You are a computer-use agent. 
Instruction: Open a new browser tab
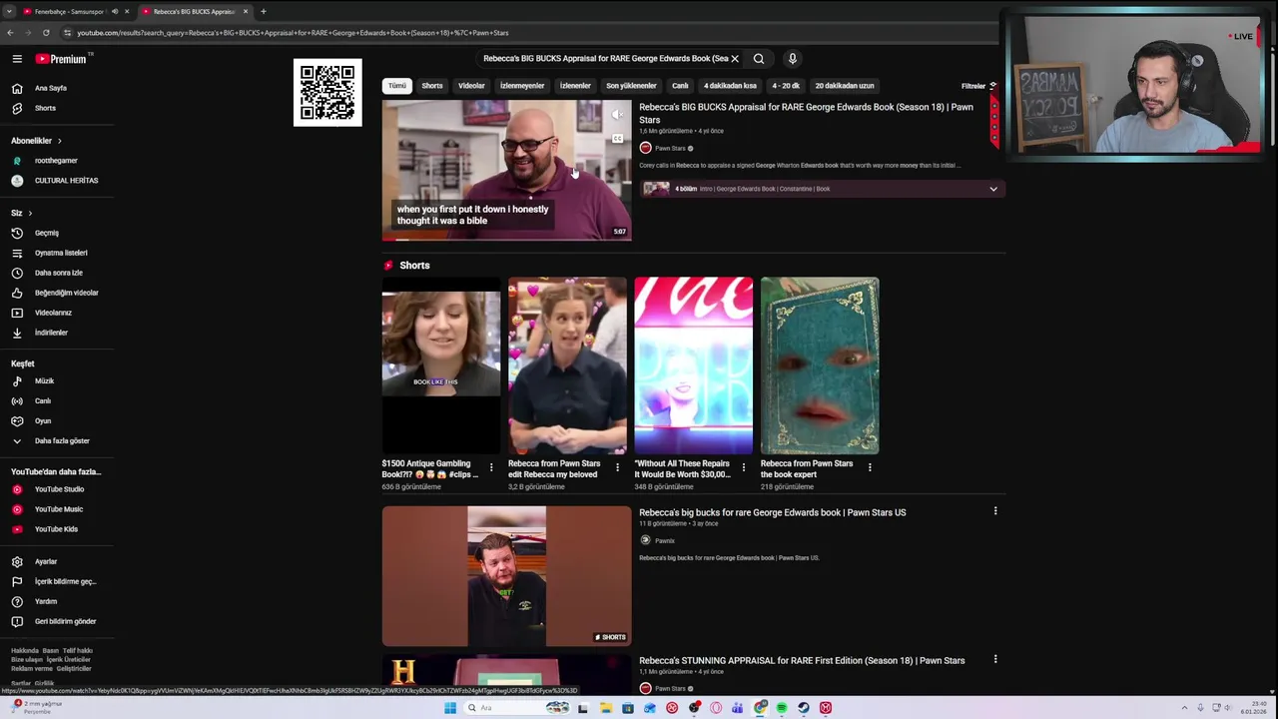click(264, 11)
